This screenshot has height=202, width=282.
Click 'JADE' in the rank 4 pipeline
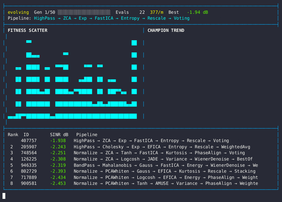click(153, 159)
